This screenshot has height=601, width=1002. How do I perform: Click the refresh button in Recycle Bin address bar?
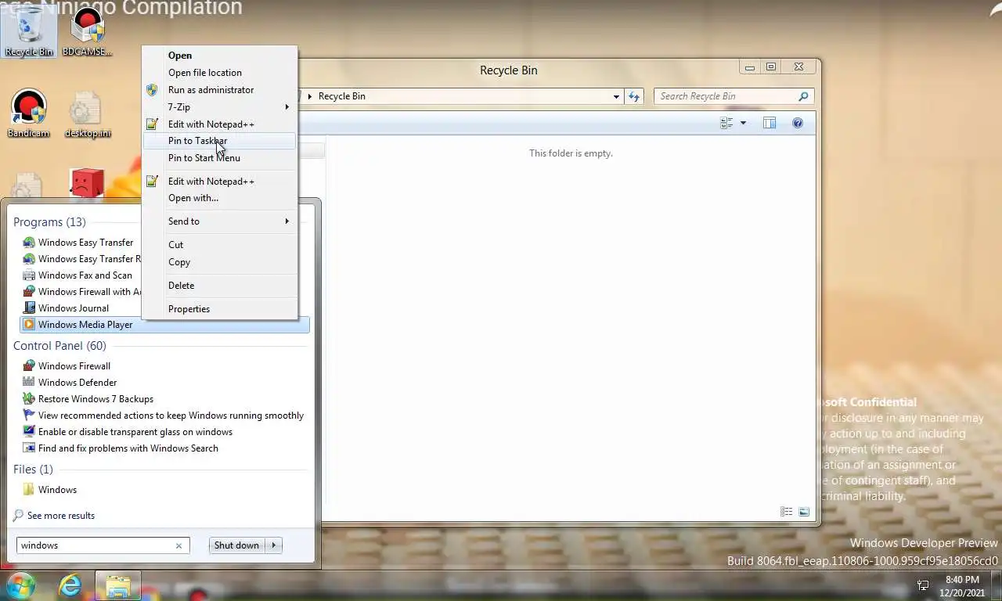tap(633, 96)
